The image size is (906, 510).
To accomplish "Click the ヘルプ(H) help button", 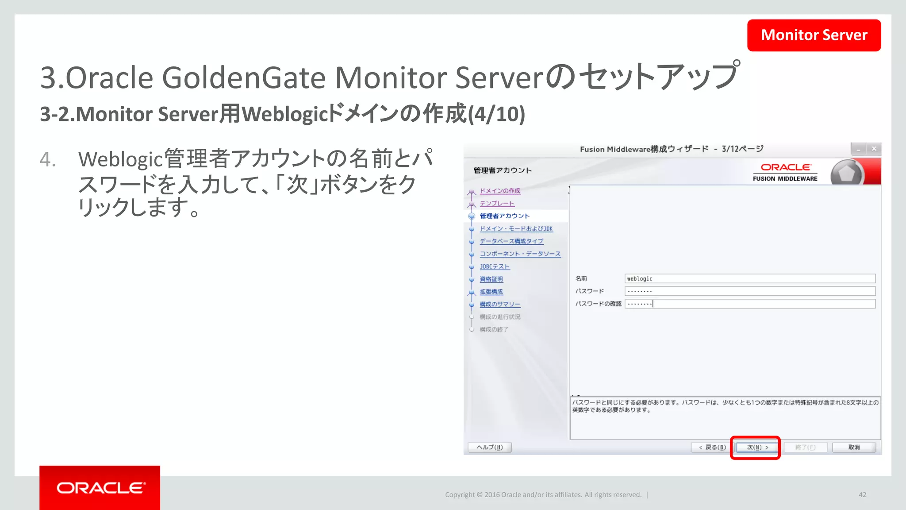I will coord(490,447).
